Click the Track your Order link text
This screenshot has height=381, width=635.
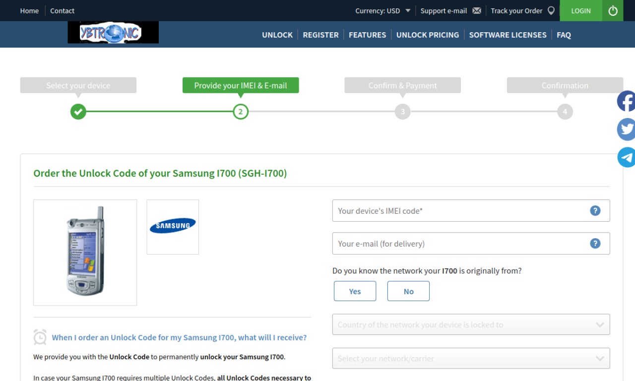click(x=516, y=10)
